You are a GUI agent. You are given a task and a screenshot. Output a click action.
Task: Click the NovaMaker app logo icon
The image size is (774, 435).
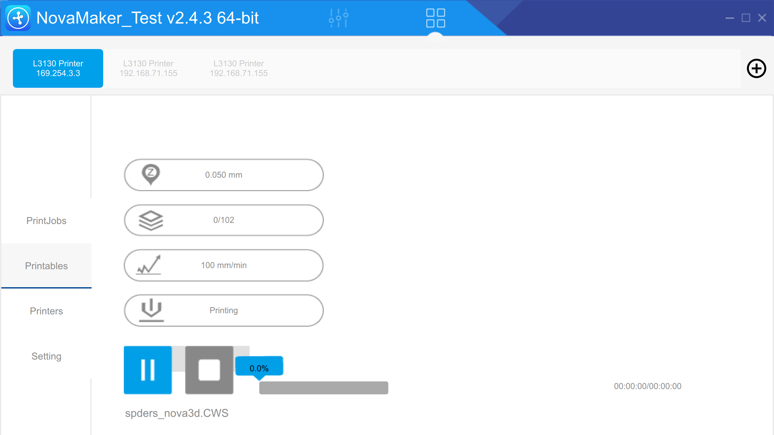click(x=18, y=18)
